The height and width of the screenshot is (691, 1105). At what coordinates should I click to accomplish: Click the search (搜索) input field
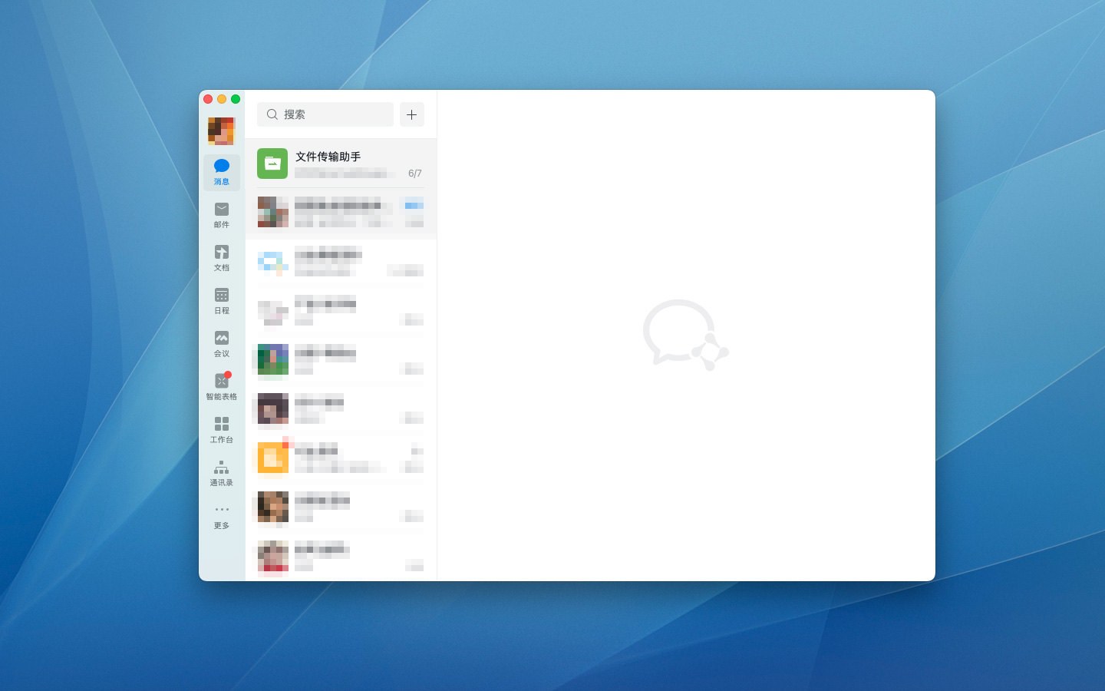click(325, 114)
